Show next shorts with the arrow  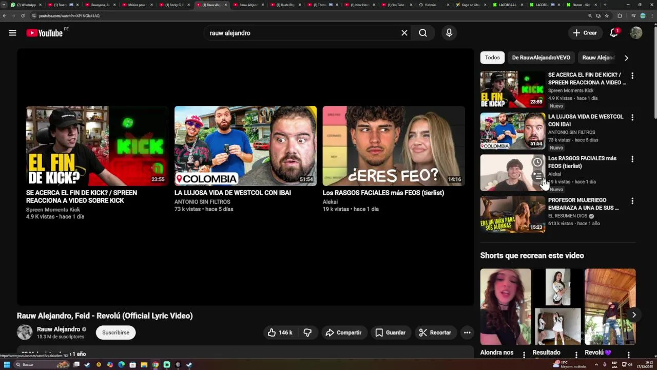point(634,315)
